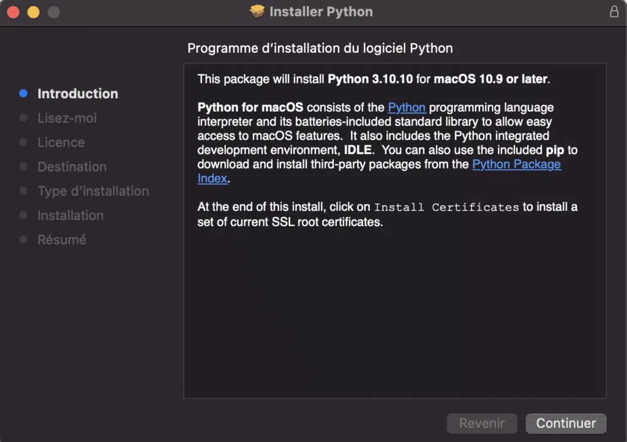Click the bold 'pip' word
Image resolution: width=627 pixels, height=442 pixels.
(x=555, y=151)
